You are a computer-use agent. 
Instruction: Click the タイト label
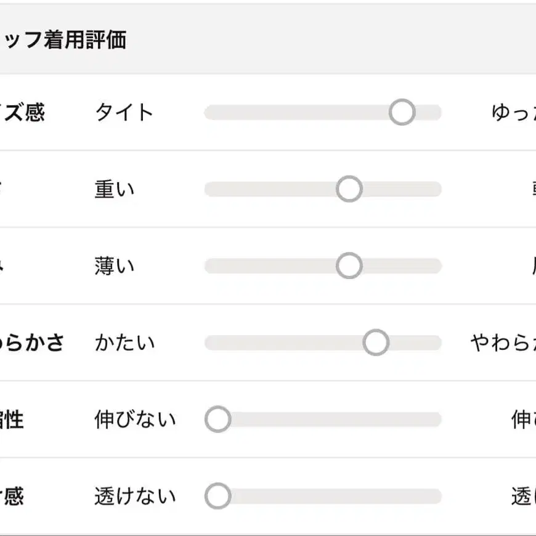pyautogui.click(x=124, y=113)
